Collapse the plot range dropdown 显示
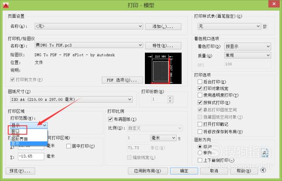The image size is (282, 181). click(x=29, y=125)
